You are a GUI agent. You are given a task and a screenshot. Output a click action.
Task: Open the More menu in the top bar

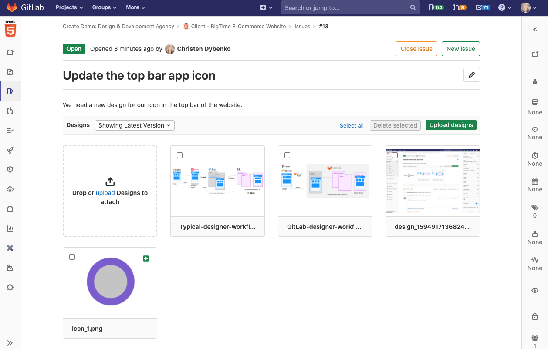point(135,7)
